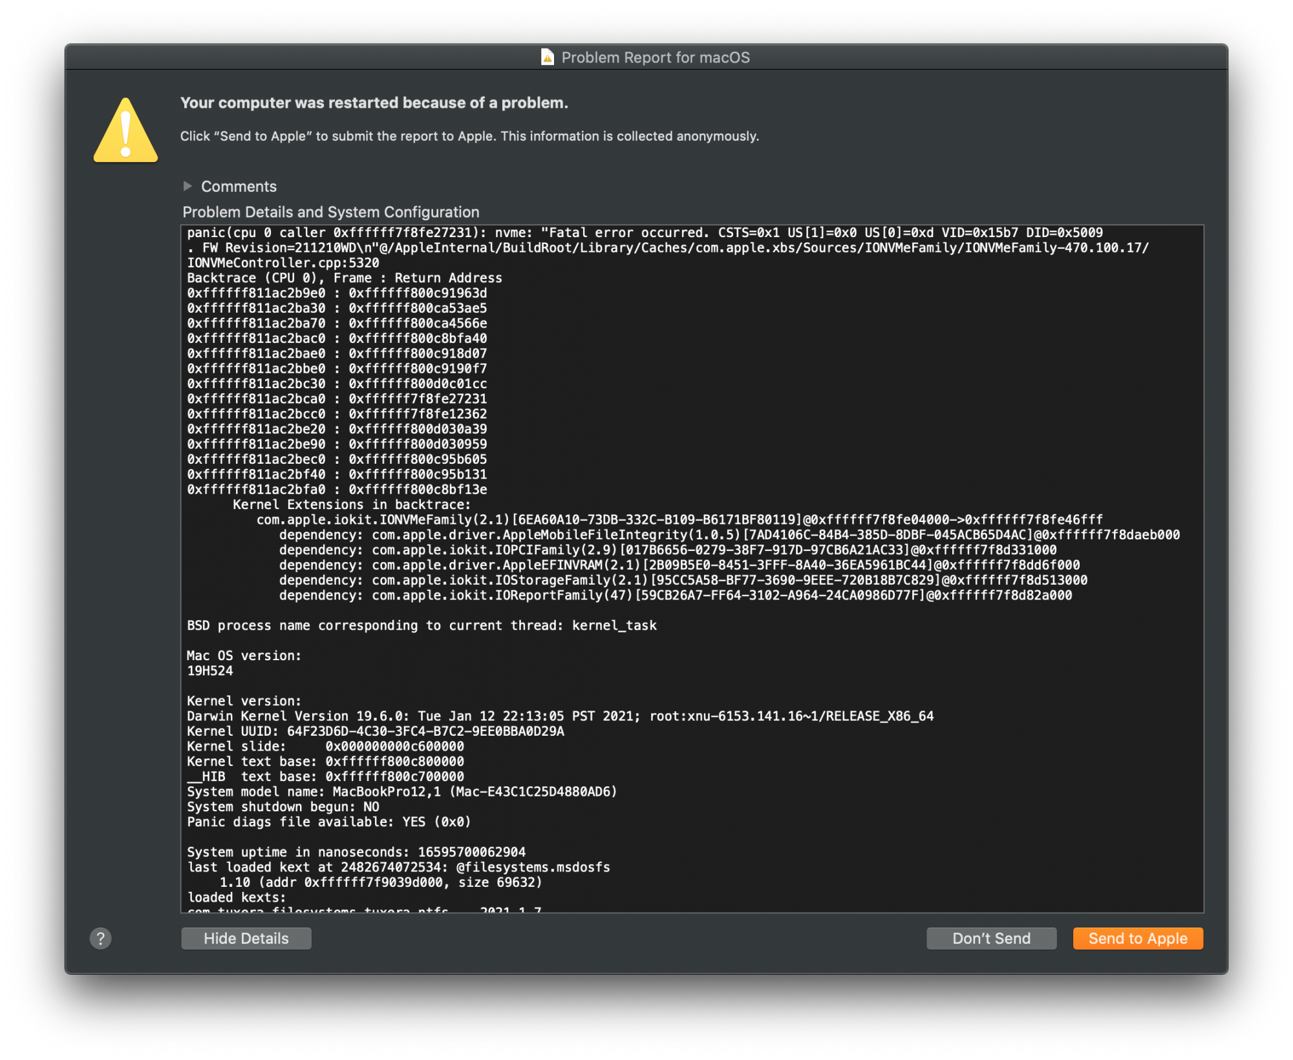Click the Problem Report for macOS title bar
Screen dimensions: 1293x1060
click(x=655, y=57)
